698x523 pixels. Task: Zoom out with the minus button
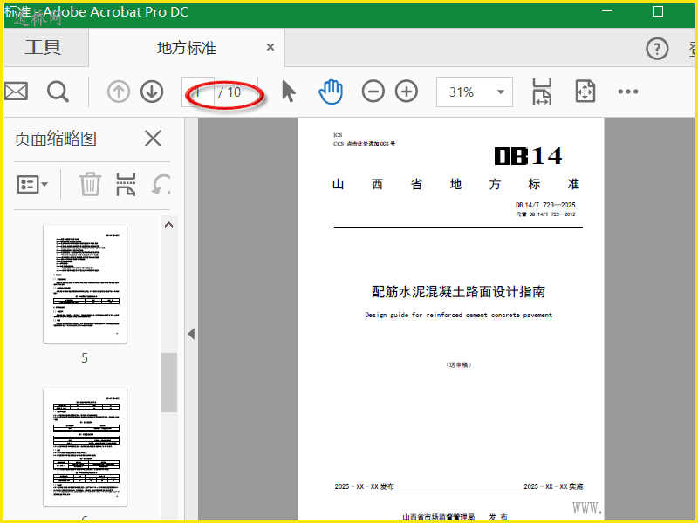tap(373, 92)
